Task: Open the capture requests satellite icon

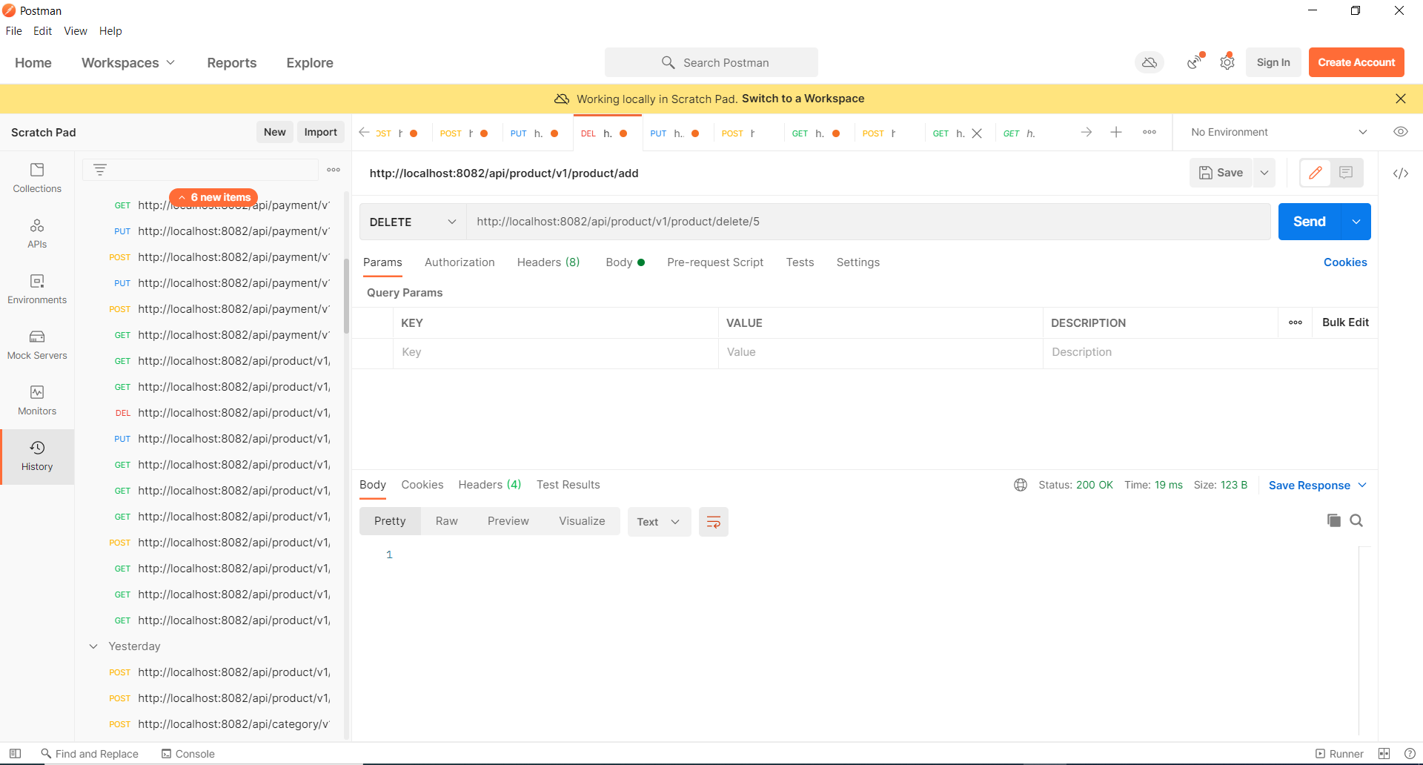Action: pos(1195,62)
